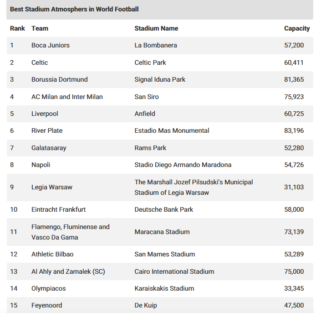This screenshot has height=313, width=316.
Task: Click the Rank column header
Action: (x=18, y=28)
